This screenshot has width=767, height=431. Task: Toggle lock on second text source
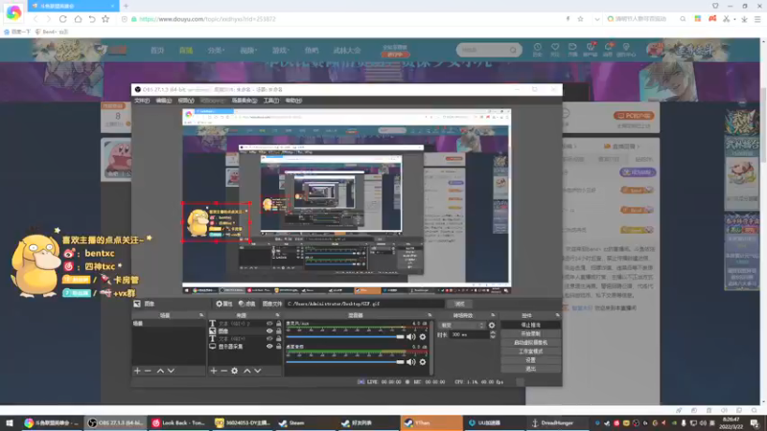[278, 339]
